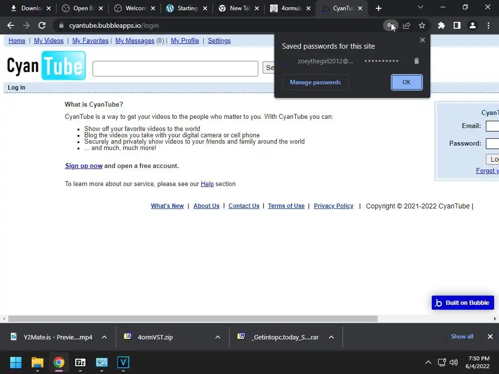Show hidden system tray icons
This screenshot has width=499, height=374.
click(x=428, y=362)
